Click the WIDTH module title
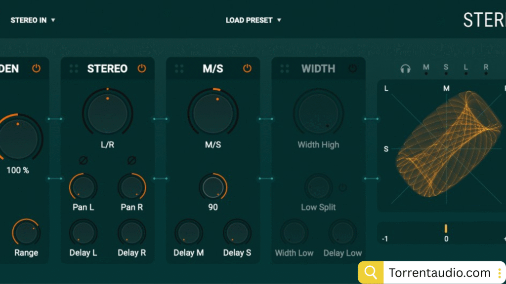Viewport: 506px width, 284px height. tap(318, 69)
